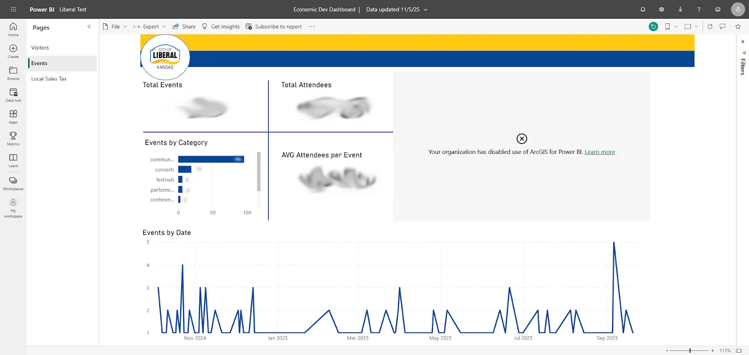Click the green reset to default icon
The height and width of the screenshot is (355, 749).
click(654, 27)
